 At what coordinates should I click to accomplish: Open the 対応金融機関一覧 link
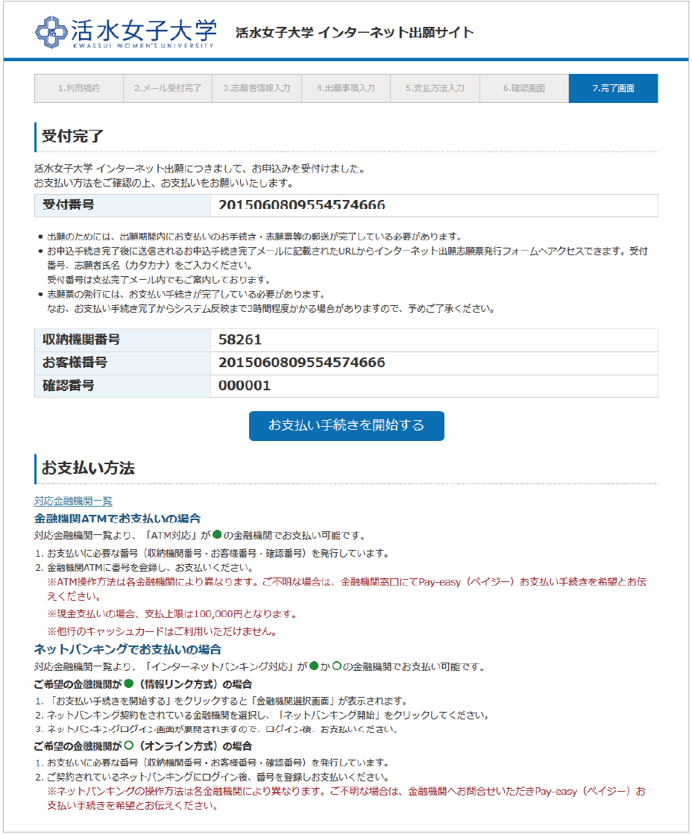[73, 501]
